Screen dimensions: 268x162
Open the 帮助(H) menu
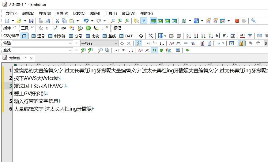point(146,13)
